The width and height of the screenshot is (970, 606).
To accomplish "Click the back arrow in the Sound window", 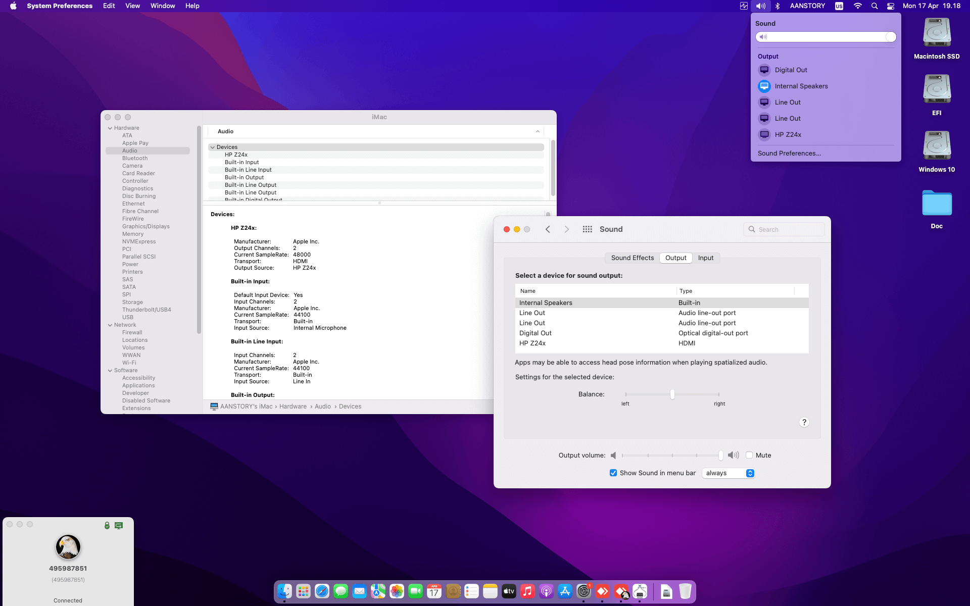I will (x=548, y=229).
